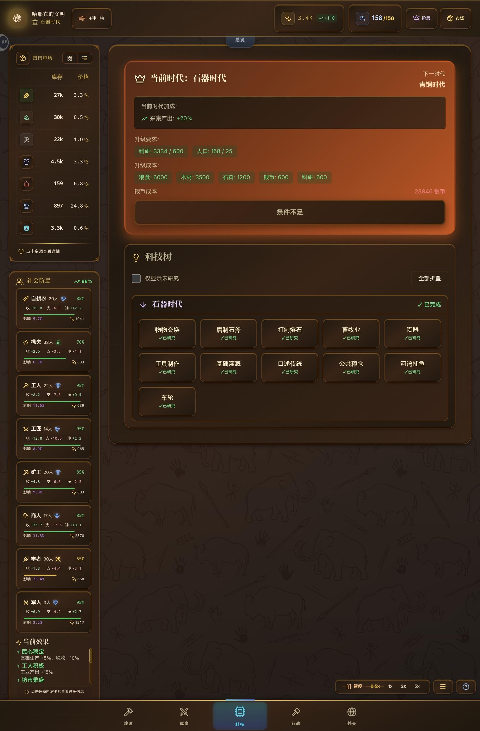Open the 矿工 class card
Image resolution: width=480 pixels, height=731 pixels.
coord(54,482)
